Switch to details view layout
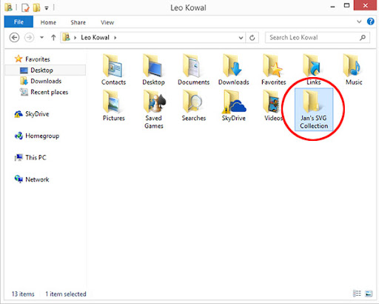Viewport: 379px width, 304px height. click(x=357, y=294)
